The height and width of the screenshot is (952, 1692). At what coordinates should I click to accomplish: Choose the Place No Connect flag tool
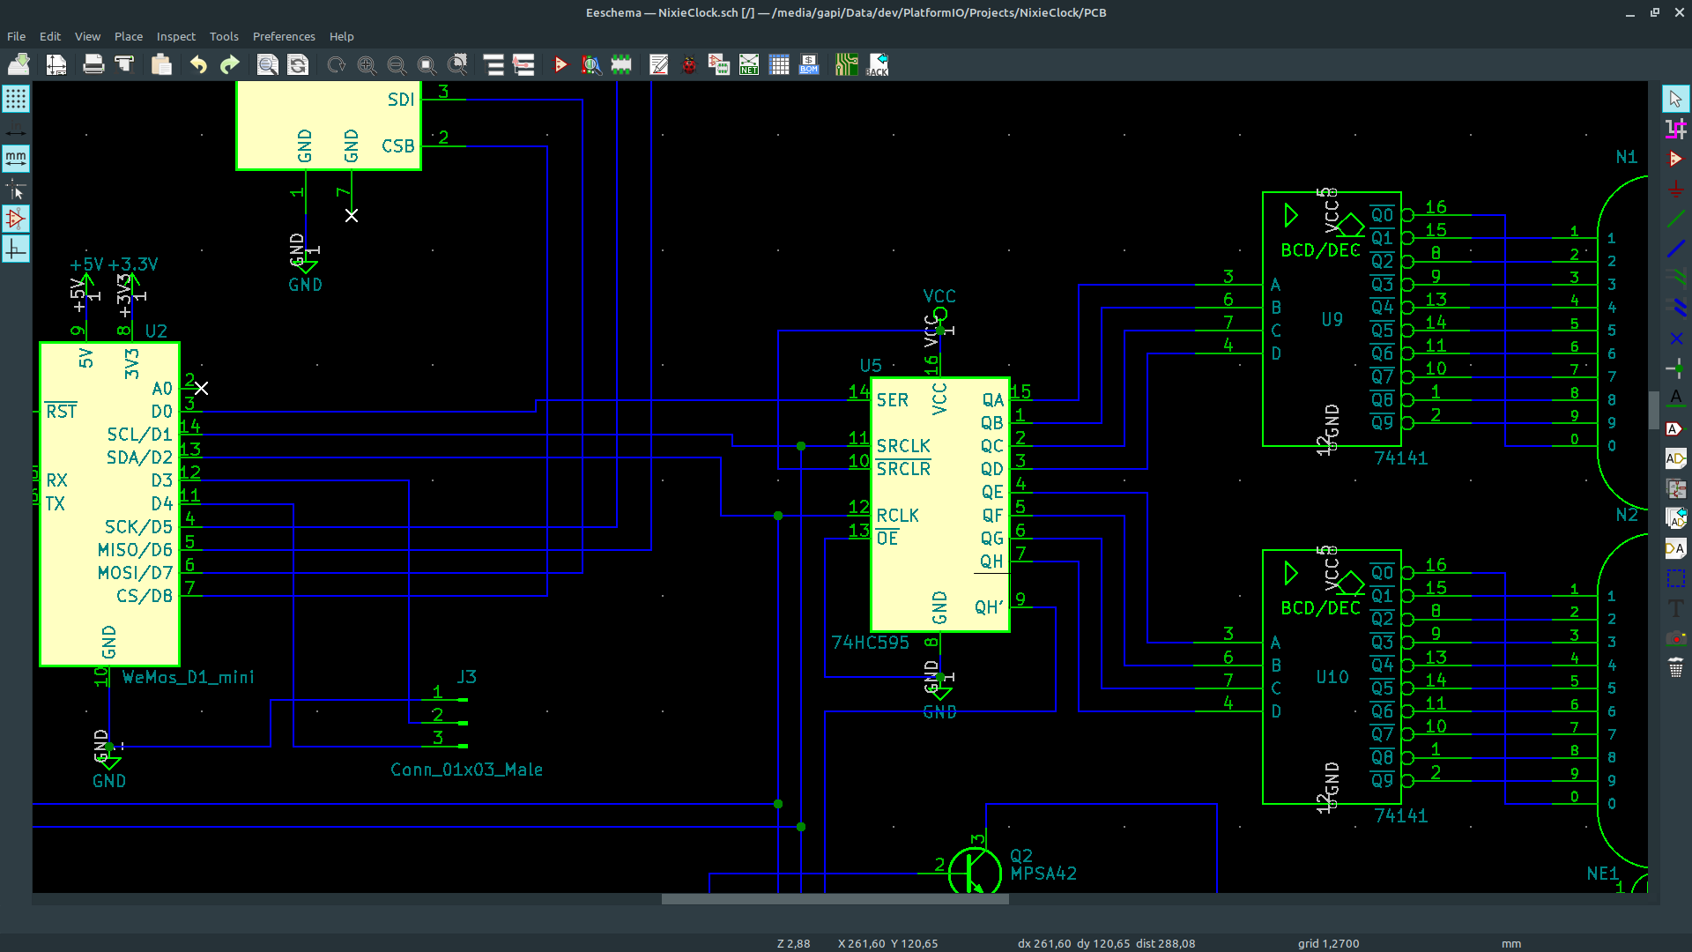[1676, 338]
